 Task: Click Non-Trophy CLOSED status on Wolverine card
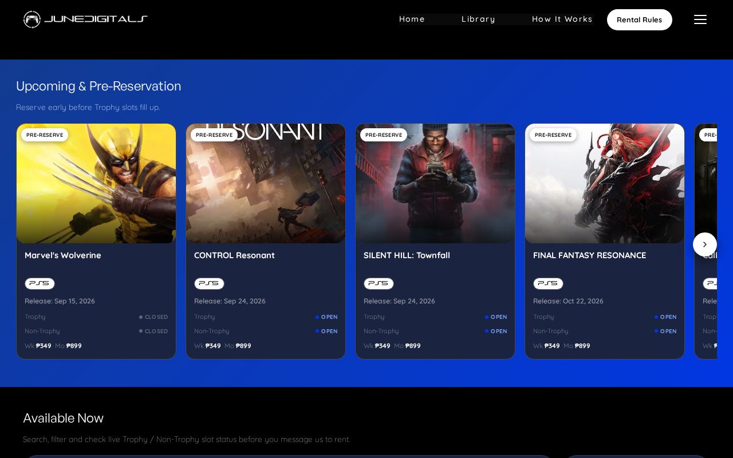click(x=153, y=331)
